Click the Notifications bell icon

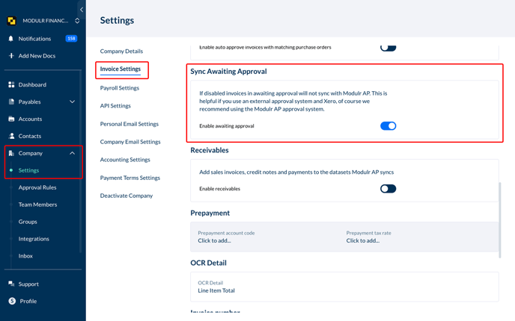10,39
